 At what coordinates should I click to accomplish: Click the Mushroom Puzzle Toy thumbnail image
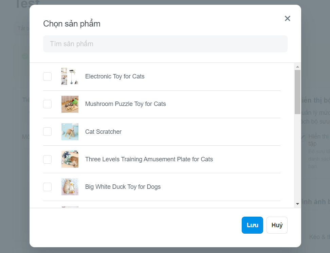tap(70, 104)
